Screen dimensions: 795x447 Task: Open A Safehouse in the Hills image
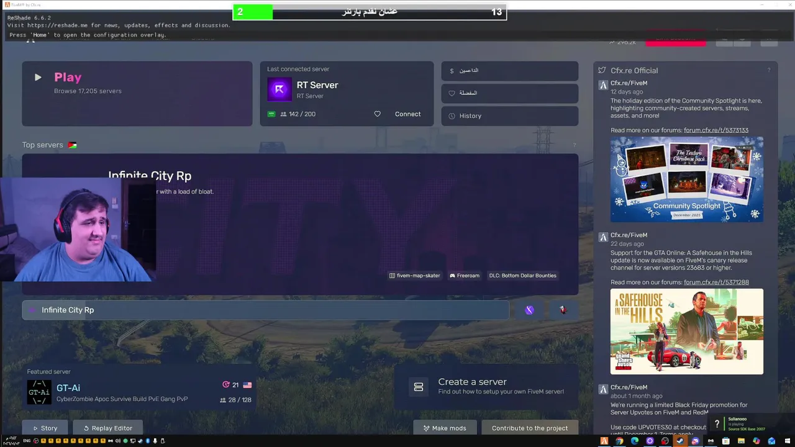pos(687,332)
